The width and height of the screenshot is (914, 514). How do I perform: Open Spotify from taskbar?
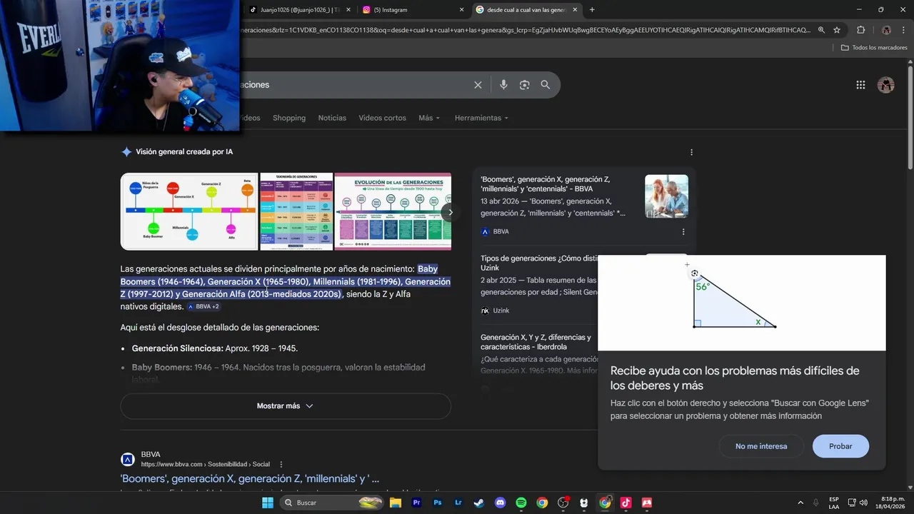521,503
